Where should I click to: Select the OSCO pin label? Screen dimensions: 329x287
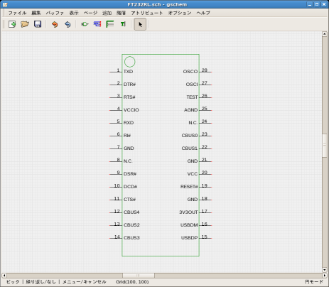190,72
